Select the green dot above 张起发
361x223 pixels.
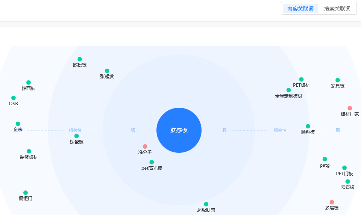(x=107, y=71)
